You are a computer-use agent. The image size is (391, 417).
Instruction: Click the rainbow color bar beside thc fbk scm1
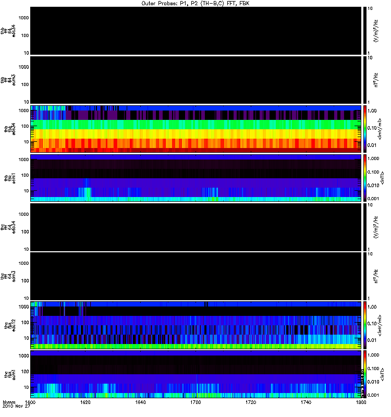364,374
